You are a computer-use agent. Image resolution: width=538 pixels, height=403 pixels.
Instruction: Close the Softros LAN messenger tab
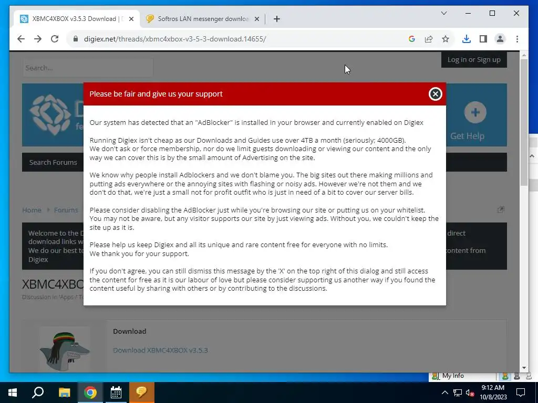256,19
